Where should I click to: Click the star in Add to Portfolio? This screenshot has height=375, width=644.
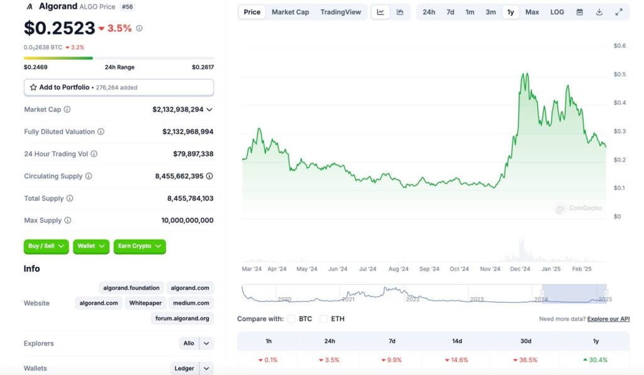(x=33, y=87)
